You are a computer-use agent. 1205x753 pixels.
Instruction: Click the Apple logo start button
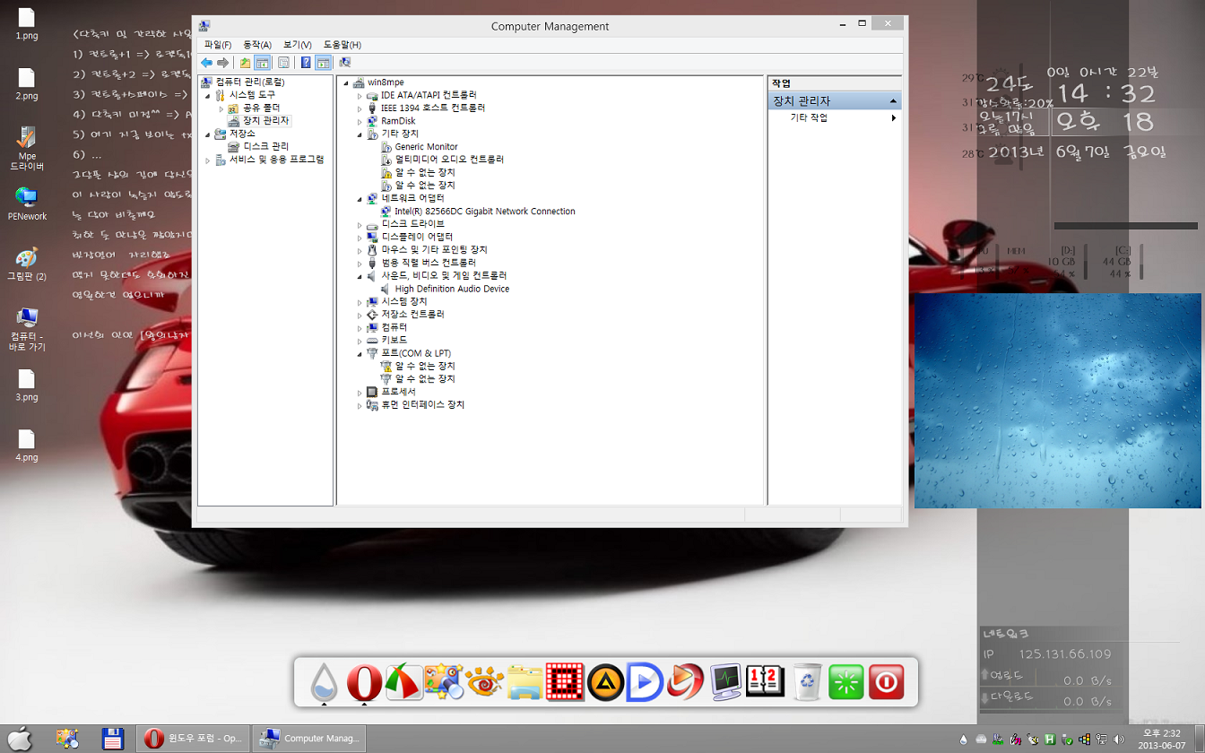(x=20, y=739)
